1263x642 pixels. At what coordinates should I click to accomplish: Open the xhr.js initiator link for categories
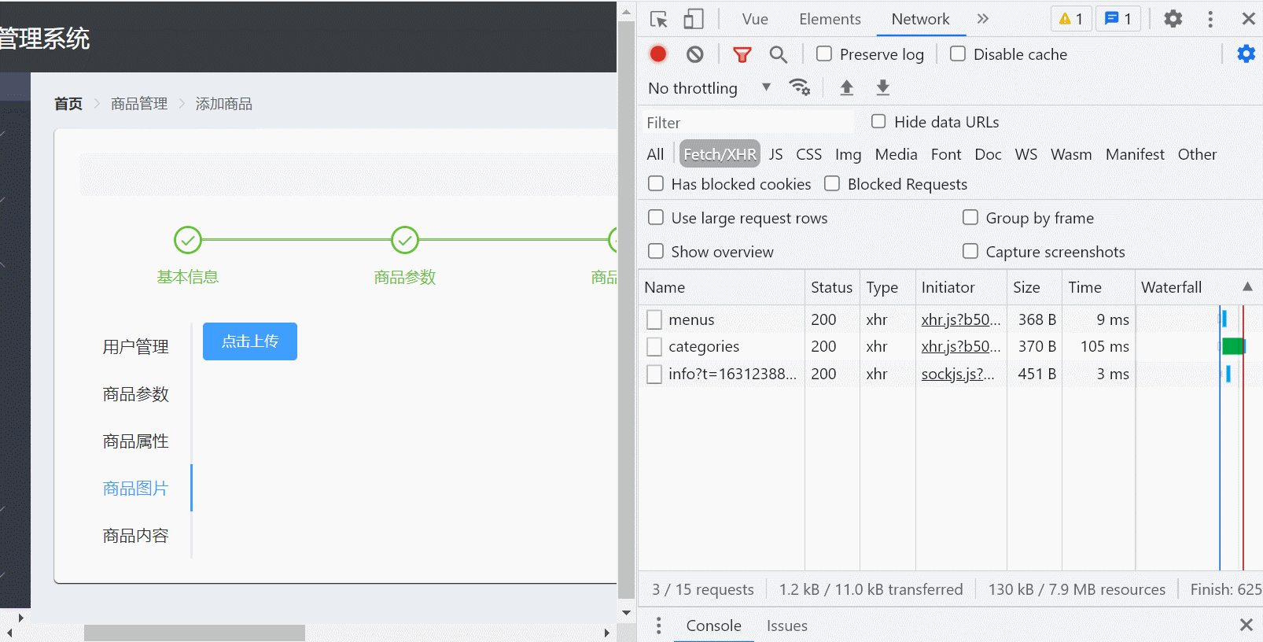(960, 346)
